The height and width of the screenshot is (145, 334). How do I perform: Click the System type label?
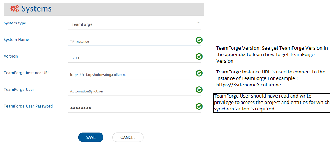[15, 23]
